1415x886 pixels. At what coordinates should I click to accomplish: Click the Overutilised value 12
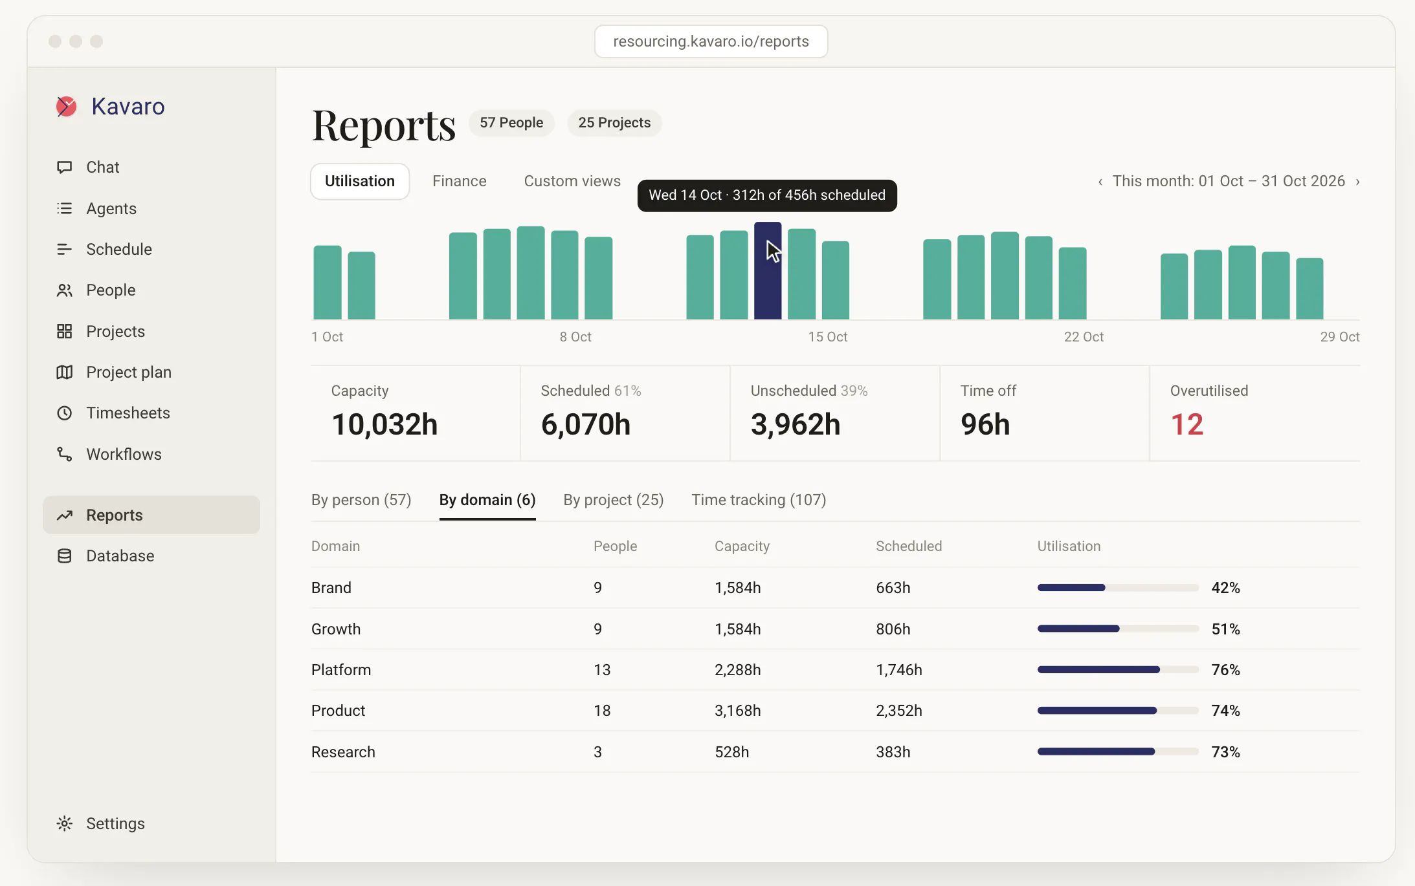click(1187, 425)
